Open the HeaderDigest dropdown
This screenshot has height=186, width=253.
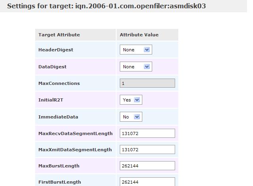point(136,50)
